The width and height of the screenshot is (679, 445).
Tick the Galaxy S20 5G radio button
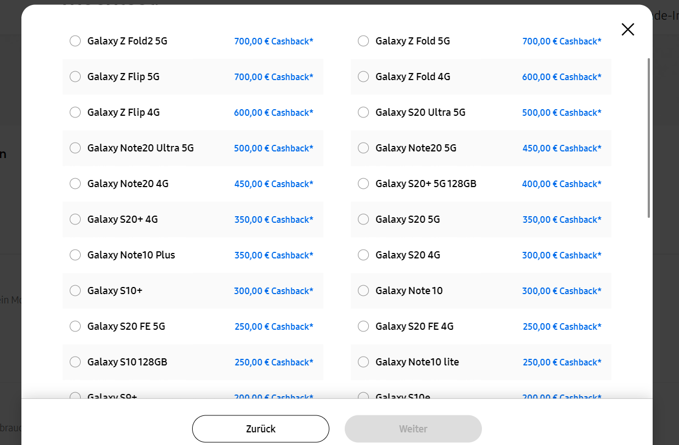click(363, 219)
